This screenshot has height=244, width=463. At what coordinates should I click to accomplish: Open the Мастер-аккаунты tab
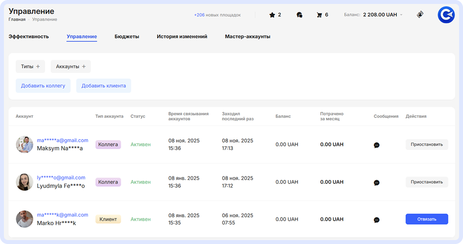pos(248,37)
